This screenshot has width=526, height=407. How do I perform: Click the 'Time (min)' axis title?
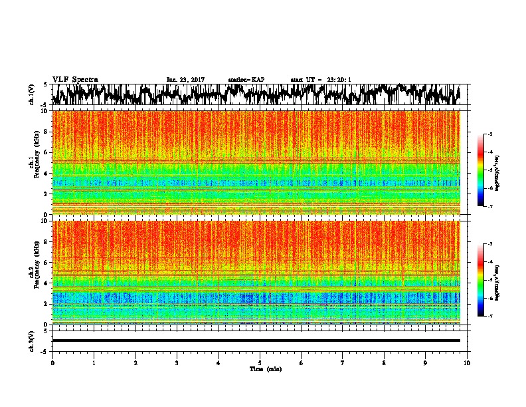click(x=266, y=369)
